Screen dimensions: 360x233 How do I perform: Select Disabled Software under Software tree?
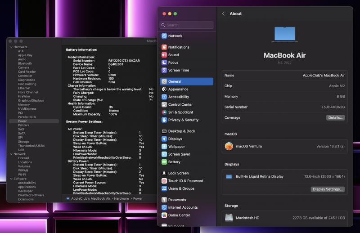point(31,195)
